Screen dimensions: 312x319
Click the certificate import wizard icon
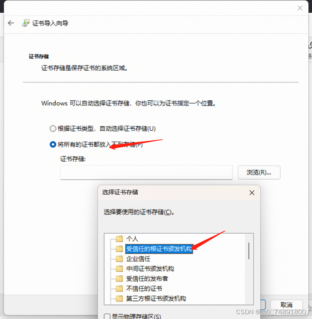point(26,23)
